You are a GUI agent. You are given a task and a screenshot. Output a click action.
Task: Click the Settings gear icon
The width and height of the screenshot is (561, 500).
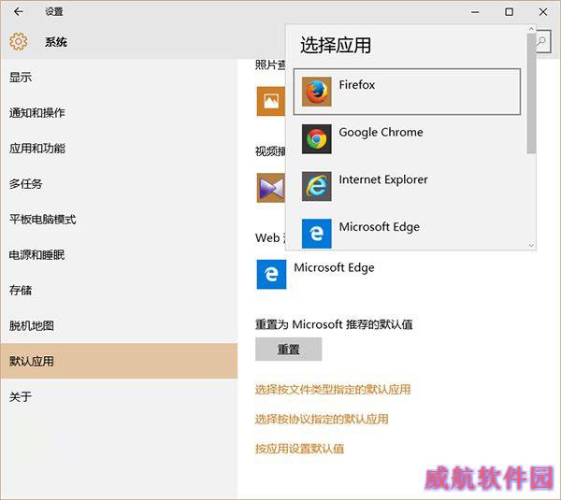(18, 41)
